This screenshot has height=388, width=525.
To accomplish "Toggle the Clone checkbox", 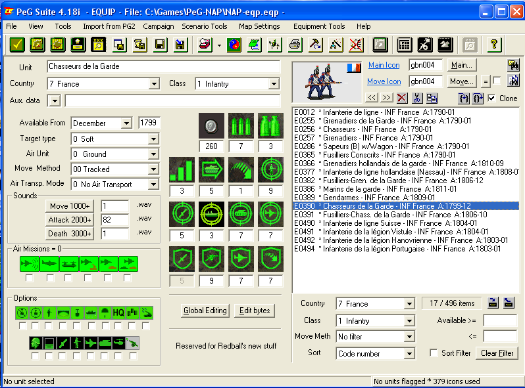I will [x=492, y=98].
